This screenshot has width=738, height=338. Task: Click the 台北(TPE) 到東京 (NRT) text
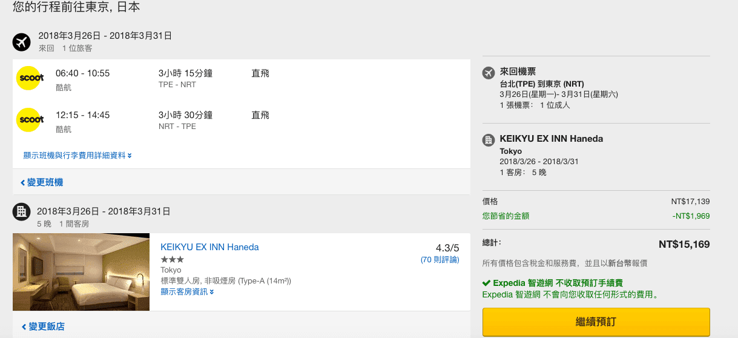[542, 84]
